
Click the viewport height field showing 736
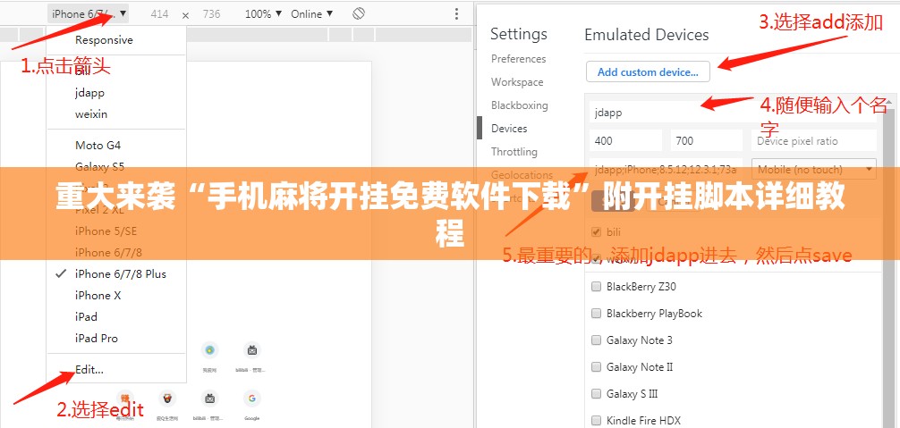pos(211,14)
